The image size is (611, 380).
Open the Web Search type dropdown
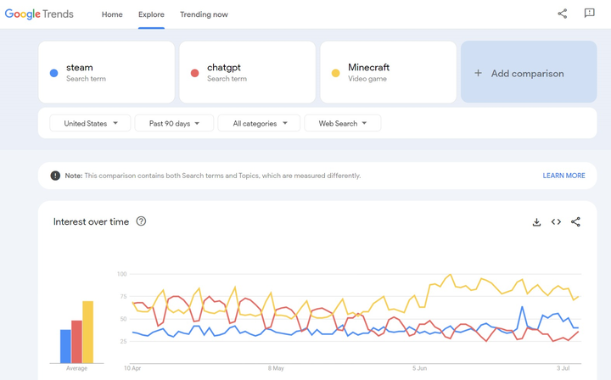coord(343,124)
